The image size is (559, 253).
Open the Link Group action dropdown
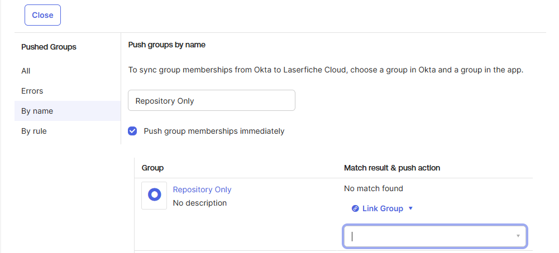383,208
